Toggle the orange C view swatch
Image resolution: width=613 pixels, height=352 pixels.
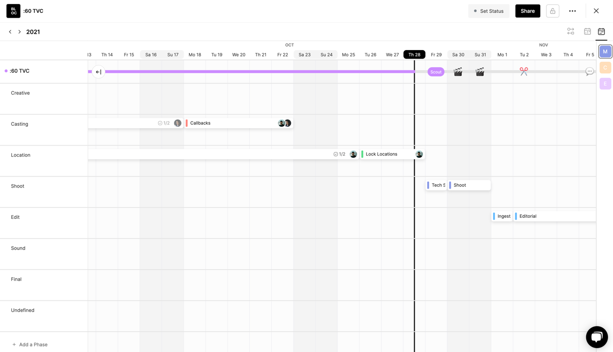(605, 68)
